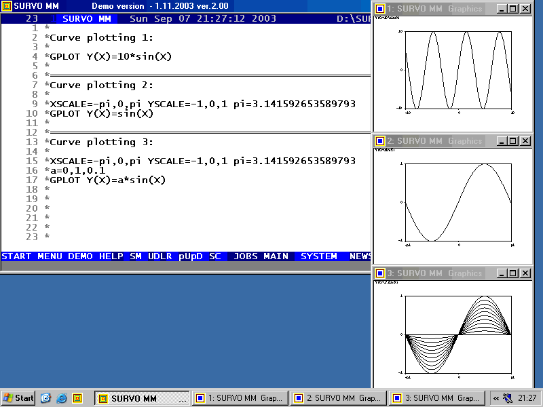Switch to 1: SURVO MM Graphics taskbar button
Viewport: 543px width, 407px height.
click(x=241, y=398)
